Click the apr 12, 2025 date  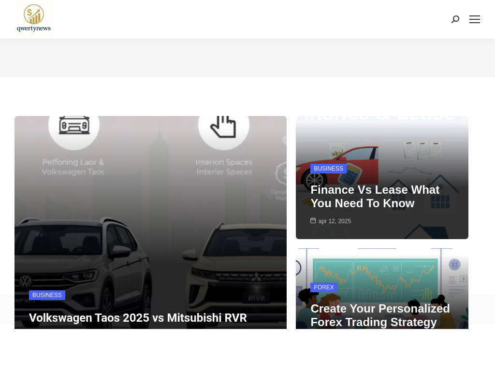pos(335,221)
